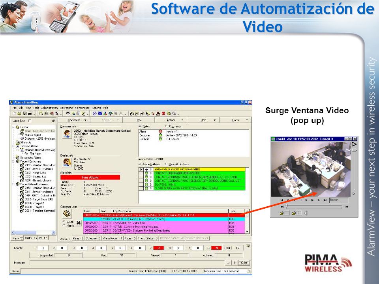Viewport: 379px width, 284px height.
Task: Click the vertical slider handle in video window
Action: 355,150
